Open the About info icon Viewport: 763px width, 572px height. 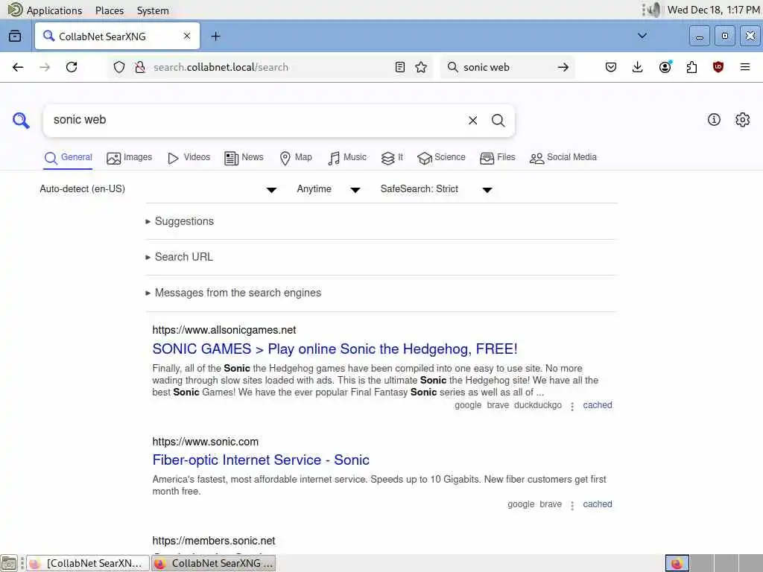point(714,120)
